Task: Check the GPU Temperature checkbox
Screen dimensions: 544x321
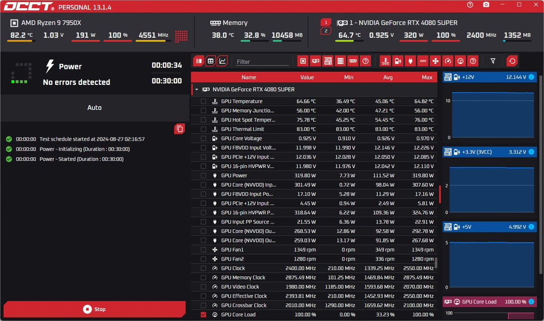Action: 203,101
